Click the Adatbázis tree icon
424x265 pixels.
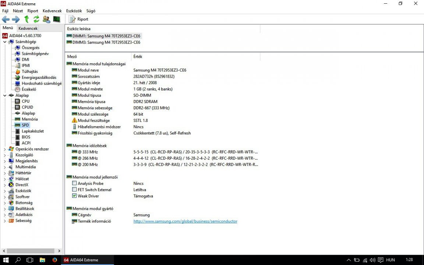(x=11, y=215)
